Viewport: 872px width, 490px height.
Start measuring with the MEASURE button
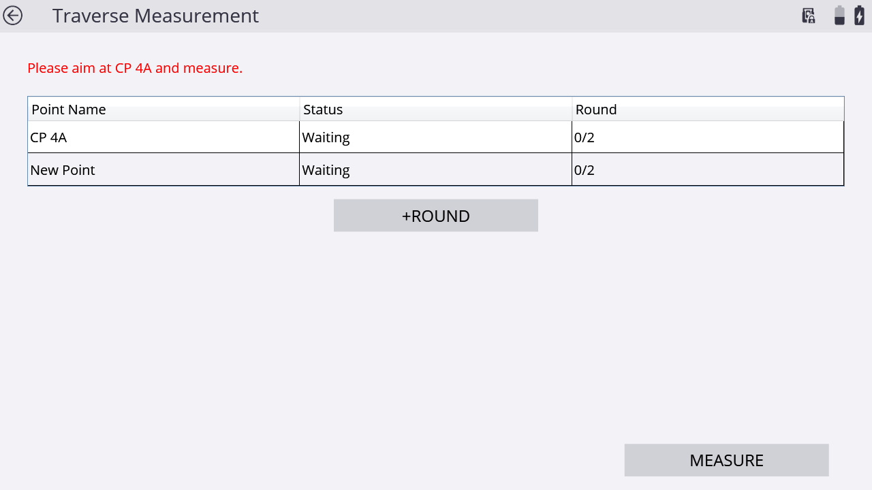[x=726, y=460]
